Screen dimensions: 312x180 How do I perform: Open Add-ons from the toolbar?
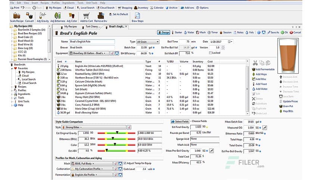tap(187, 8)
